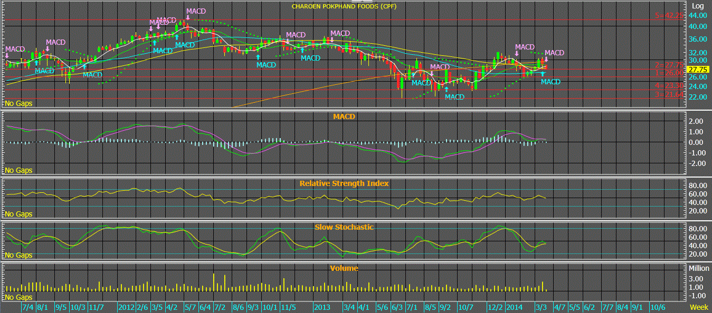Select the 2013 marker on the time axis
This screenshot has height=313, width=712.
click(x=322, y=307)
